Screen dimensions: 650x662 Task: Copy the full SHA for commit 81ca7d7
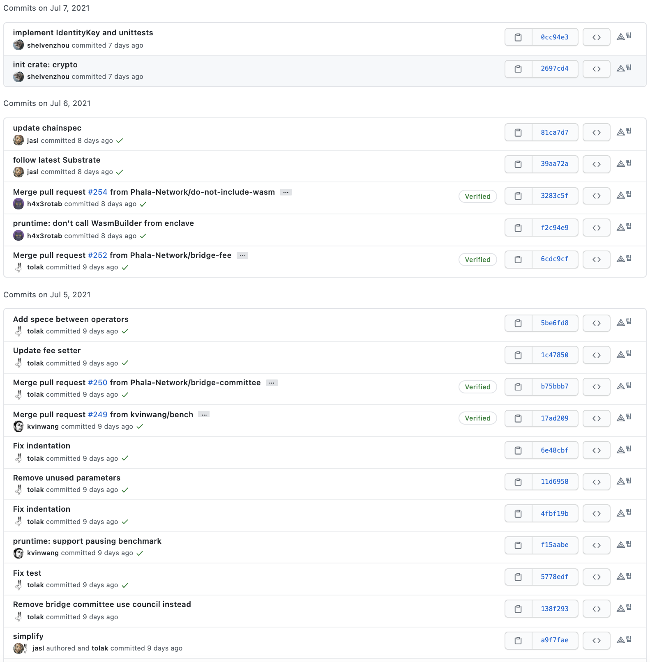pyautogui.click(x=518, y=133)
